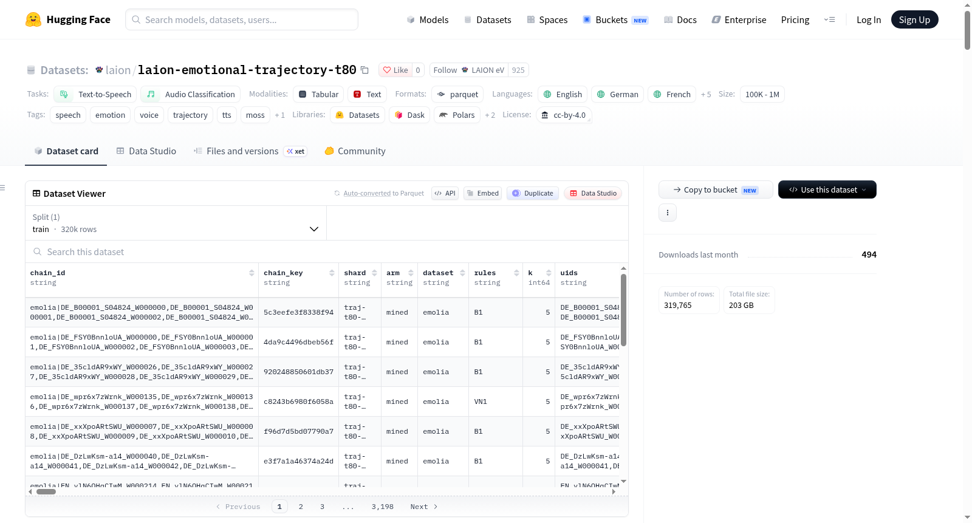The width and height of the screenshot is (972, 523).
Task: Filter by French language tag
Action: tap(672, 94)
